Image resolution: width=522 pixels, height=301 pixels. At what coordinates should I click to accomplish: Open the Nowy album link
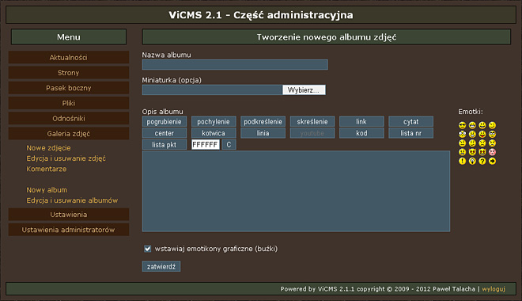[x=47, y=189]
